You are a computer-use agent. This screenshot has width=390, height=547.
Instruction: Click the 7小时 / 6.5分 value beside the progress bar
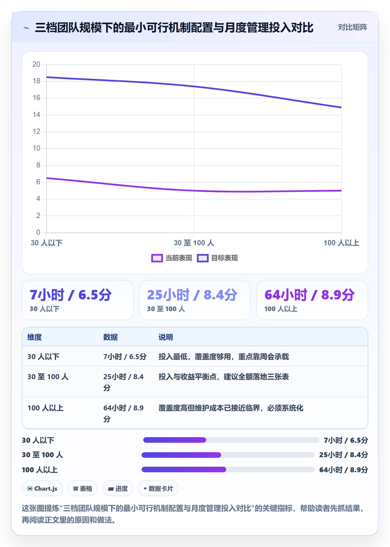pos(346,440)
